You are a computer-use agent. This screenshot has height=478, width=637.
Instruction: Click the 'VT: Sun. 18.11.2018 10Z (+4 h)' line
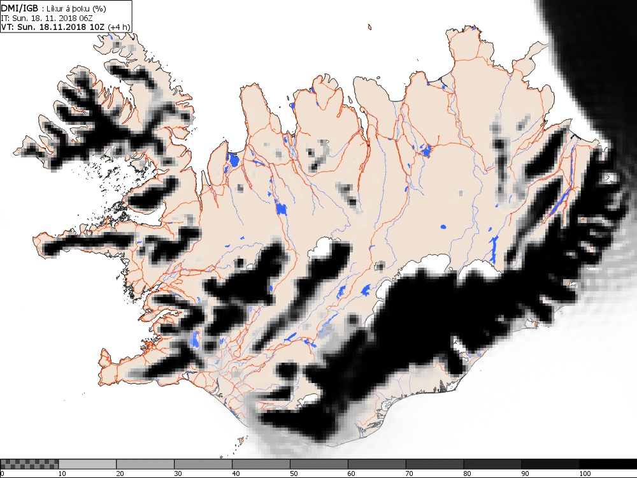tap(66, 27)
